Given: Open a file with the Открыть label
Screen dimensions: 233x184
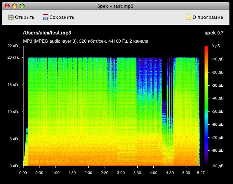Looking at the screenshot, I should (x=25, y=17).
